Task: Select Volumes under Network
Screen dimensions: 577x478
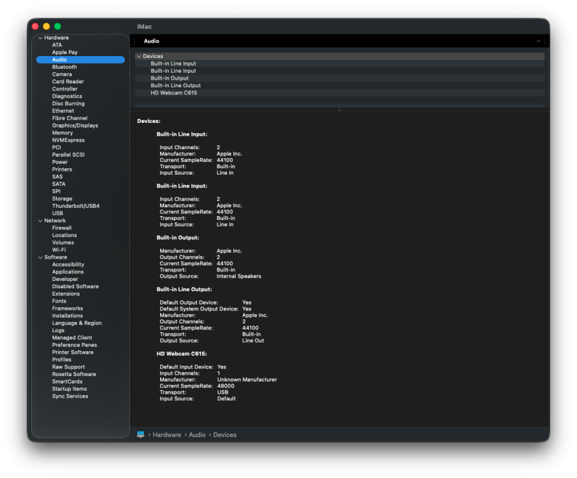Action: [63, 243]
